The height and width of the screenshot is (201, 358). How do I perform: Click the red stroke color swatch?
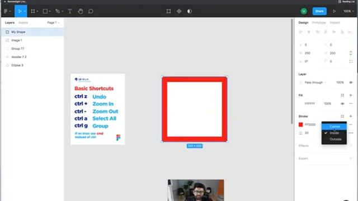tap(301, 125)
